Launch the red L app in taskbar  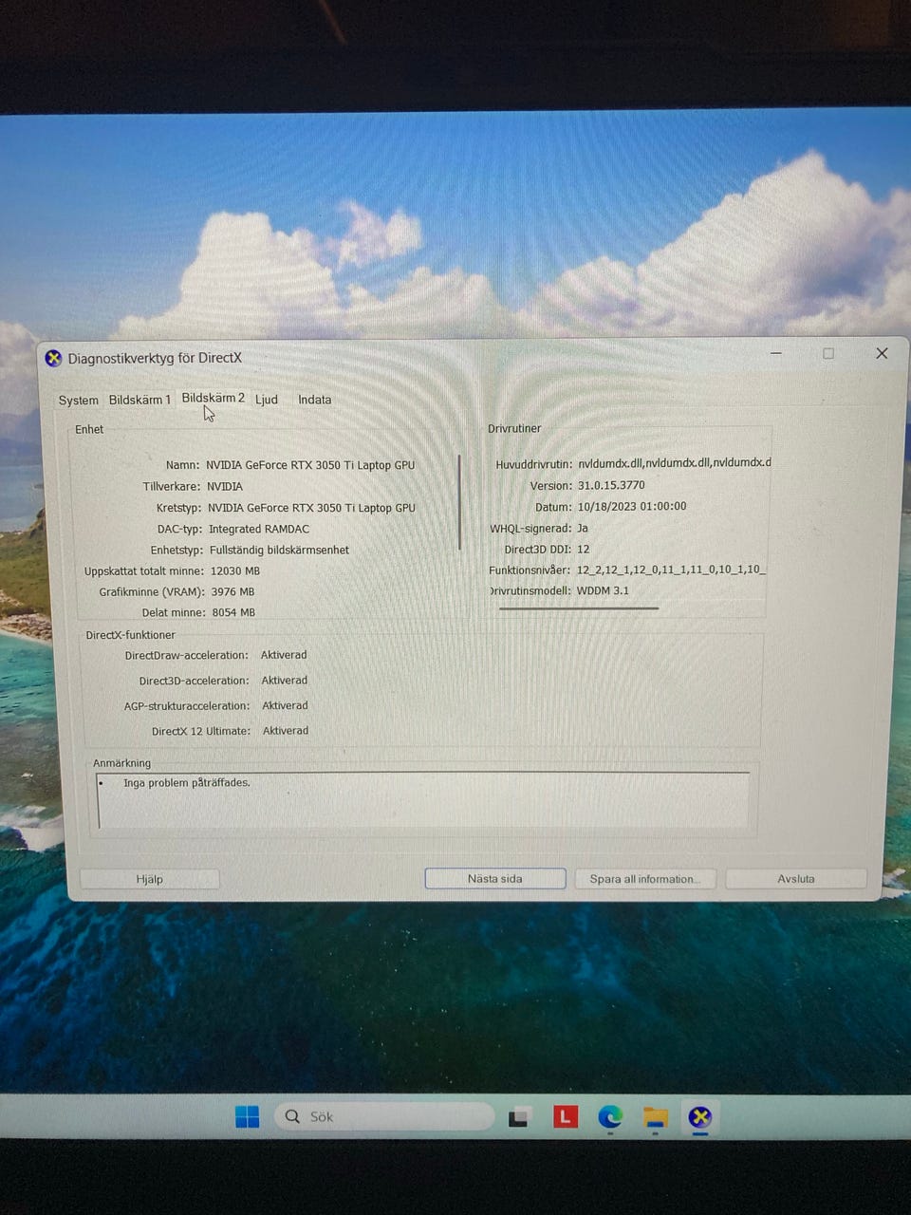click(x=566, y=1116)
